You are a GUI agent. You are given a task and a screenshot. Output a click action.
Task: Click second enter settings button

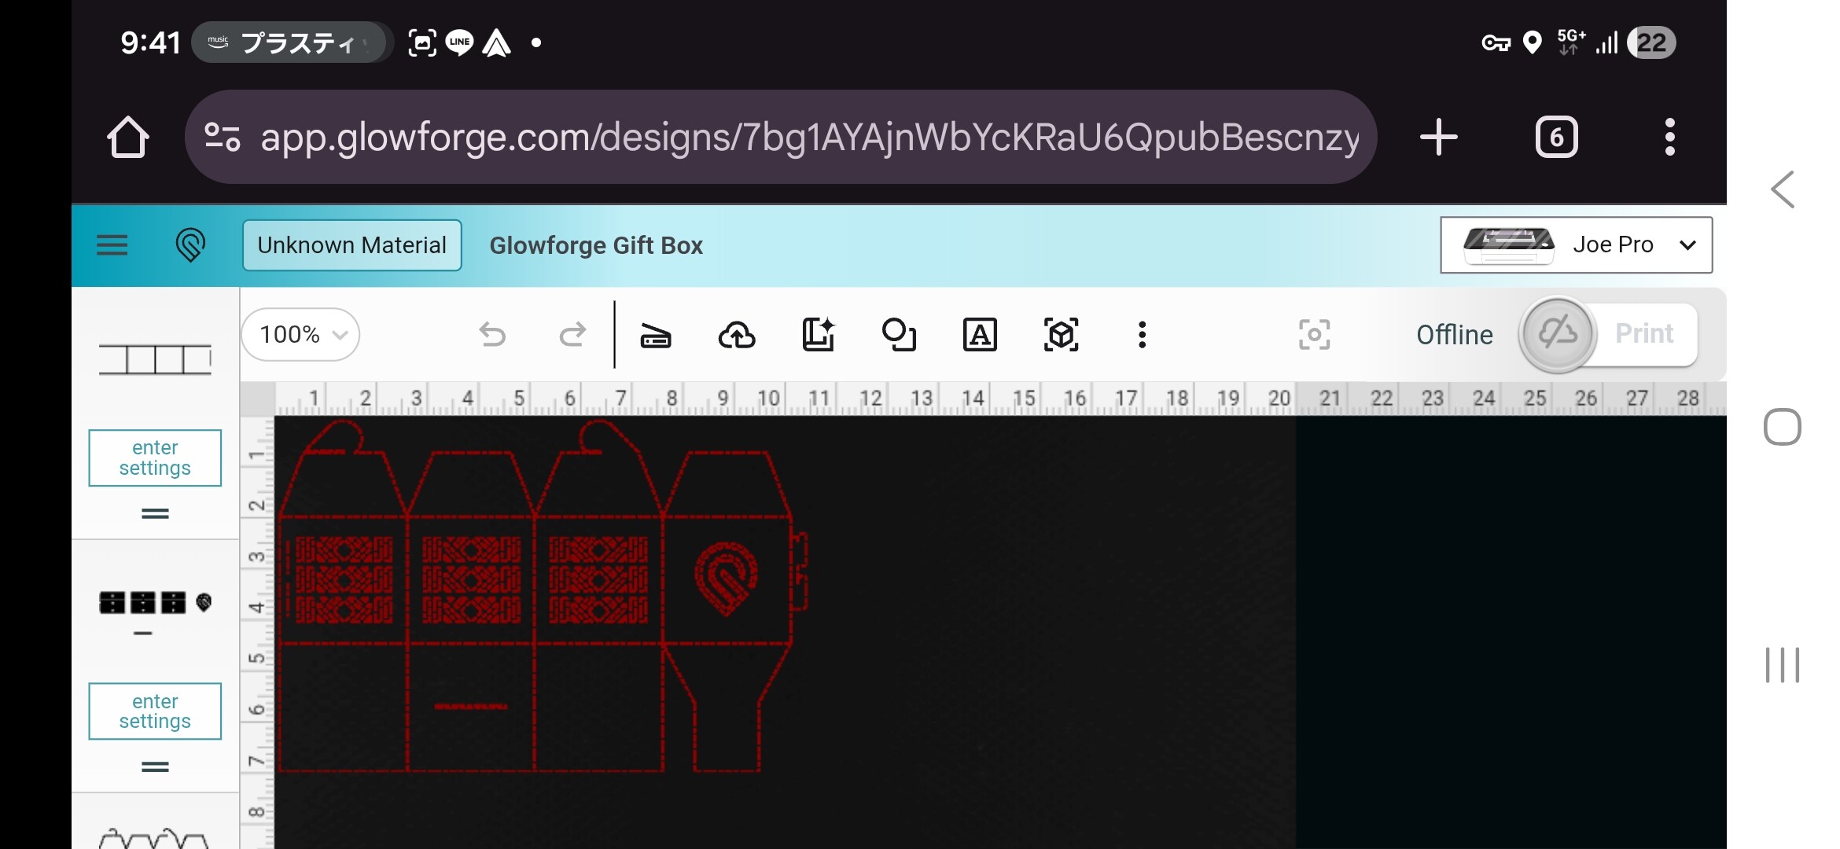click(155, 711)
